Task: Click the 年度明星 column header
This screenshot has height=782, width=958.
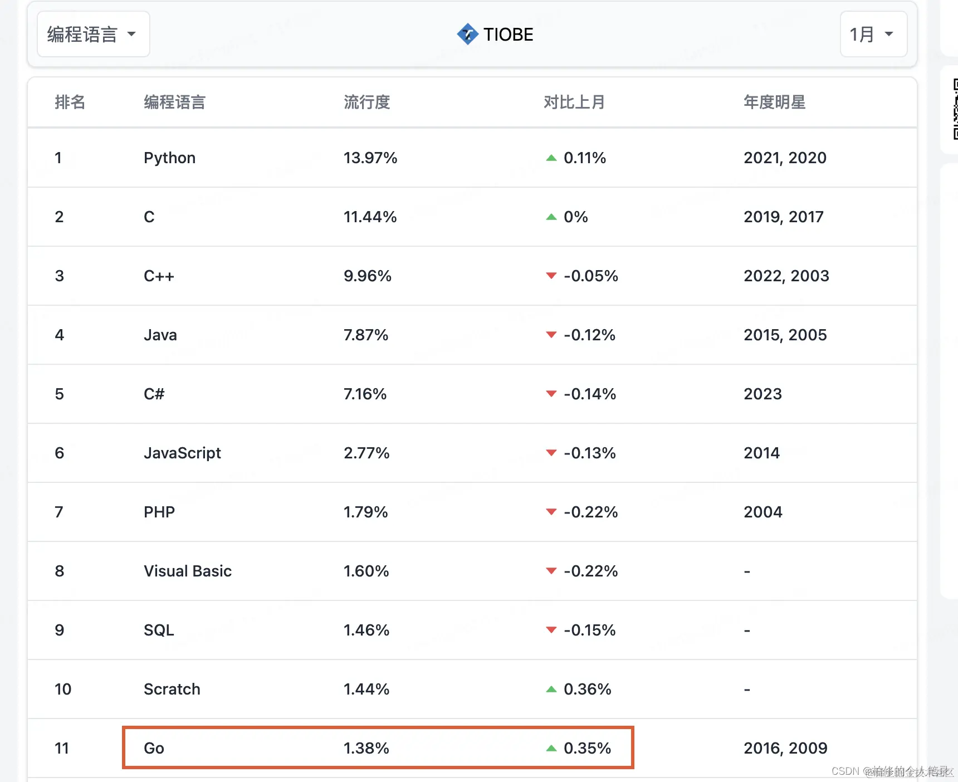Action: pos(775,102)
